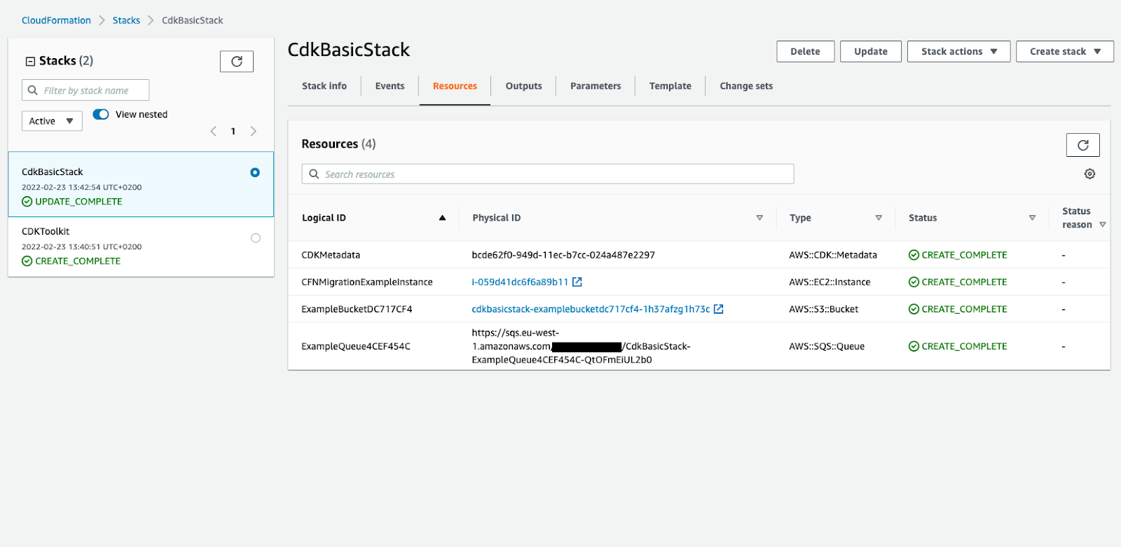View the Template tab
1121x547 pixels.
point(670,86)
